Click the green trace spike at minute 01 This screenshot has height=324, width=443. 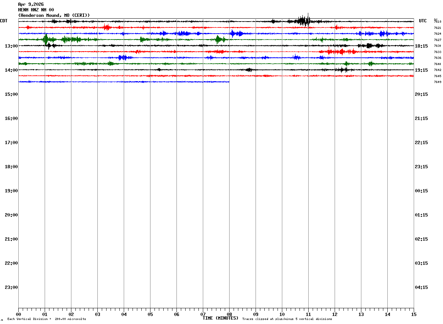click(46, 39)
